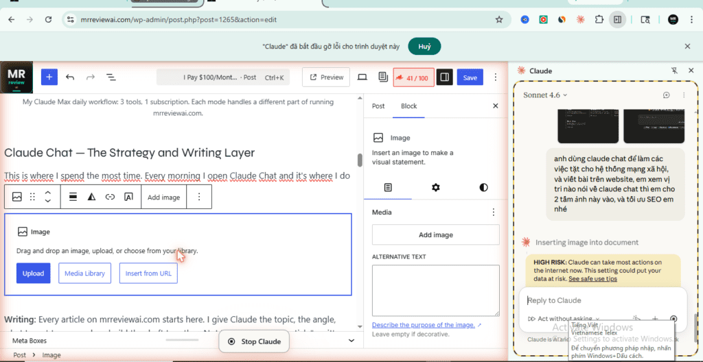Image resolution: width=703 pixels, height=362 pixels.
Task: Grab the block drag handle
Action: (32, 197)
